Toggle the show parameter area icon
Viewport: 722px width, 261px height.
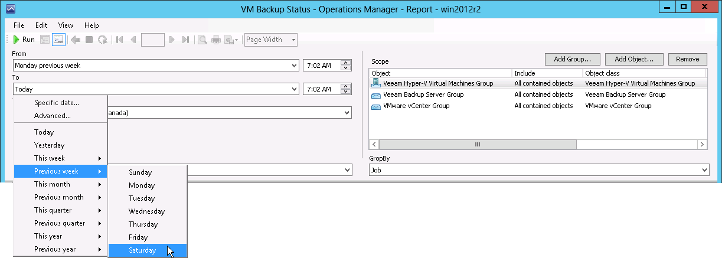point(58,40)
